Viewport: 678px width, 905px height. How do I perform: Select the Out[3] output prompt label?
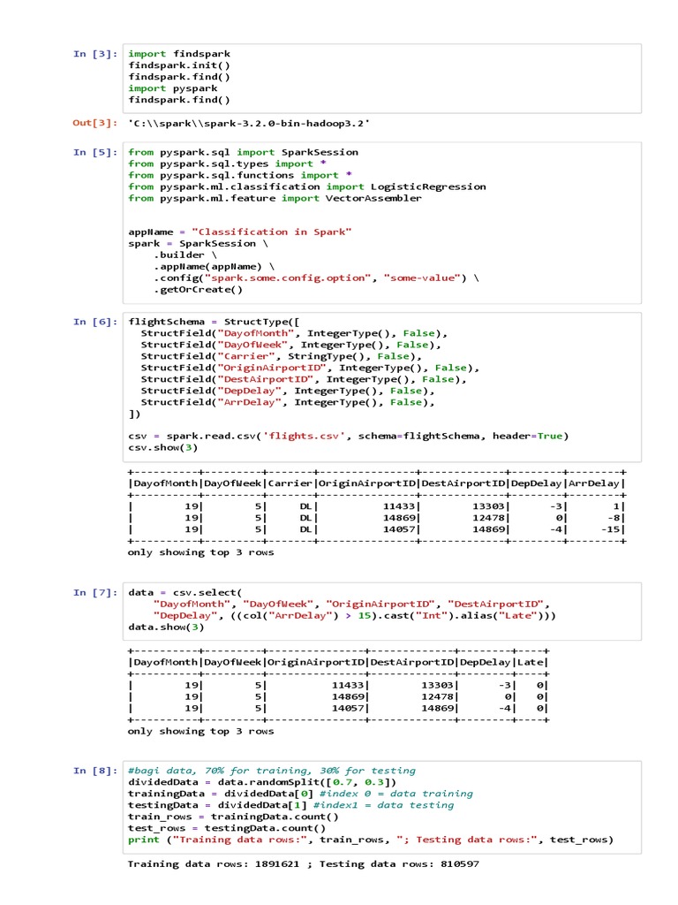[94, 124]
